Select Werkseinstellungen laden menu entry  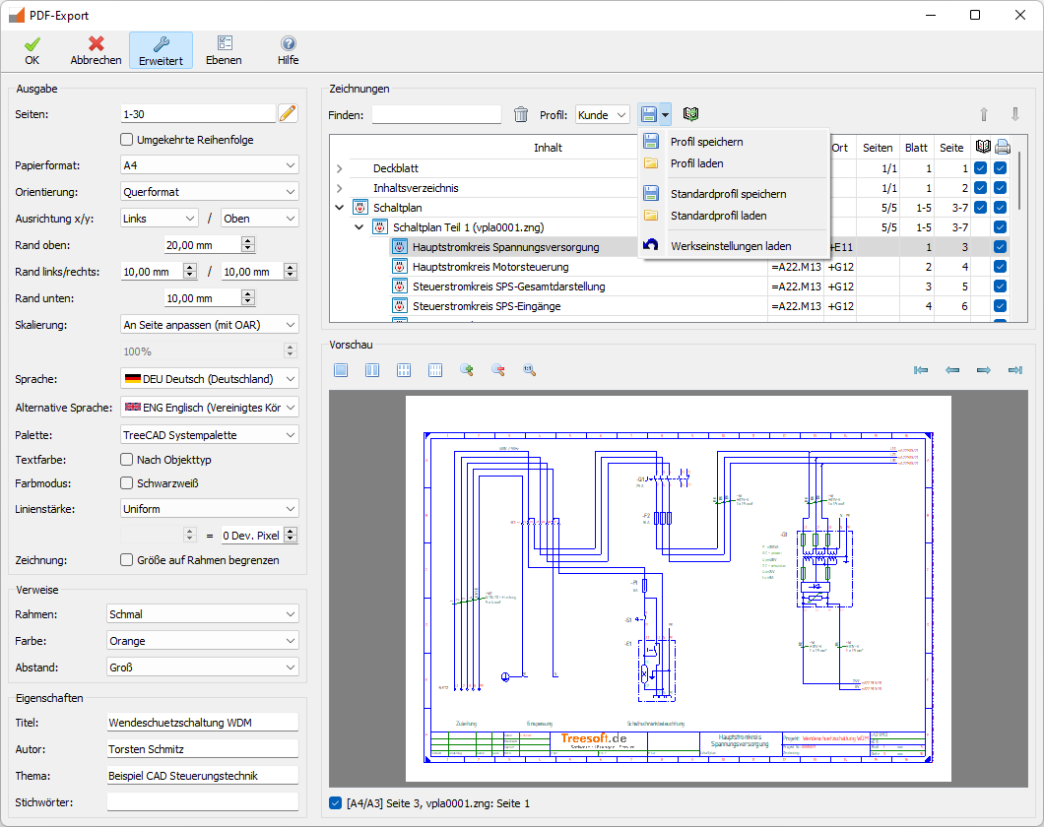coord(730,246)
